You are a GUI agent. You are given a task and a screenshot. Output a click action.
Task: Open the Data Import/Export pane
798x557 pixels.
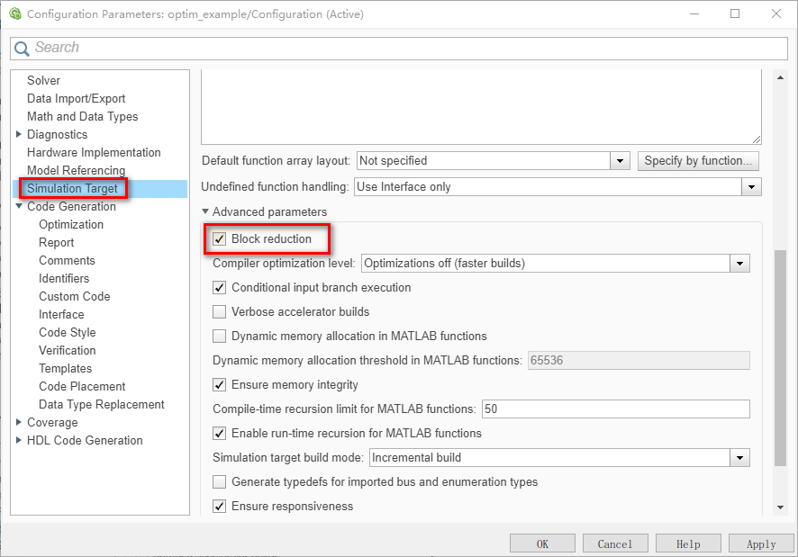(x=76, y=98)
